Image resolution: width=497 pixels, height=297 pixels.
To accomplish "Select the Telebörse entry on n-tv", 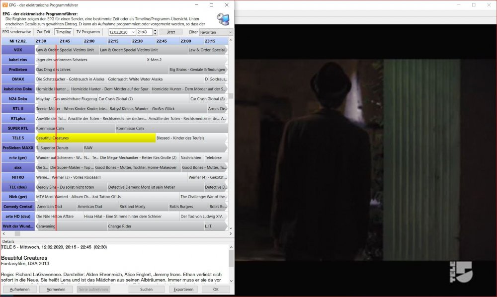I will (216, 157).
